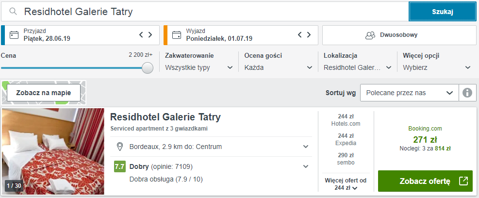Click the Booking.com 271 zł price
Image resolution: width=479 pixels, height=198 pixels.
(425, 140)
